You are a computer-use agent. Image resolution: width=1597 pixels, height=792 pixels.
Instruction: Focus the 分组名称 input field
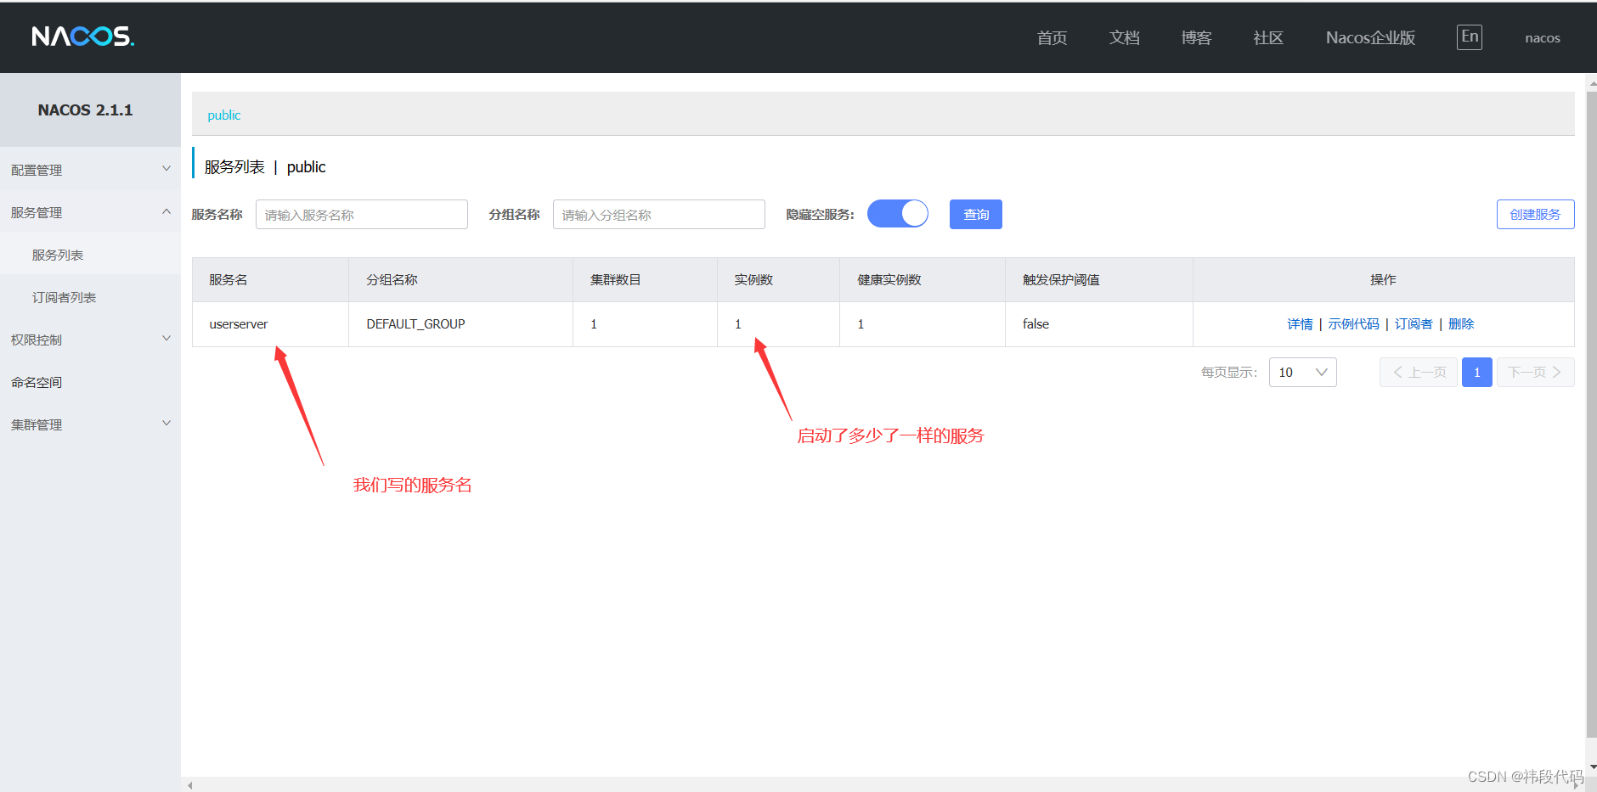pyautogui.click(x=659, y=214)
